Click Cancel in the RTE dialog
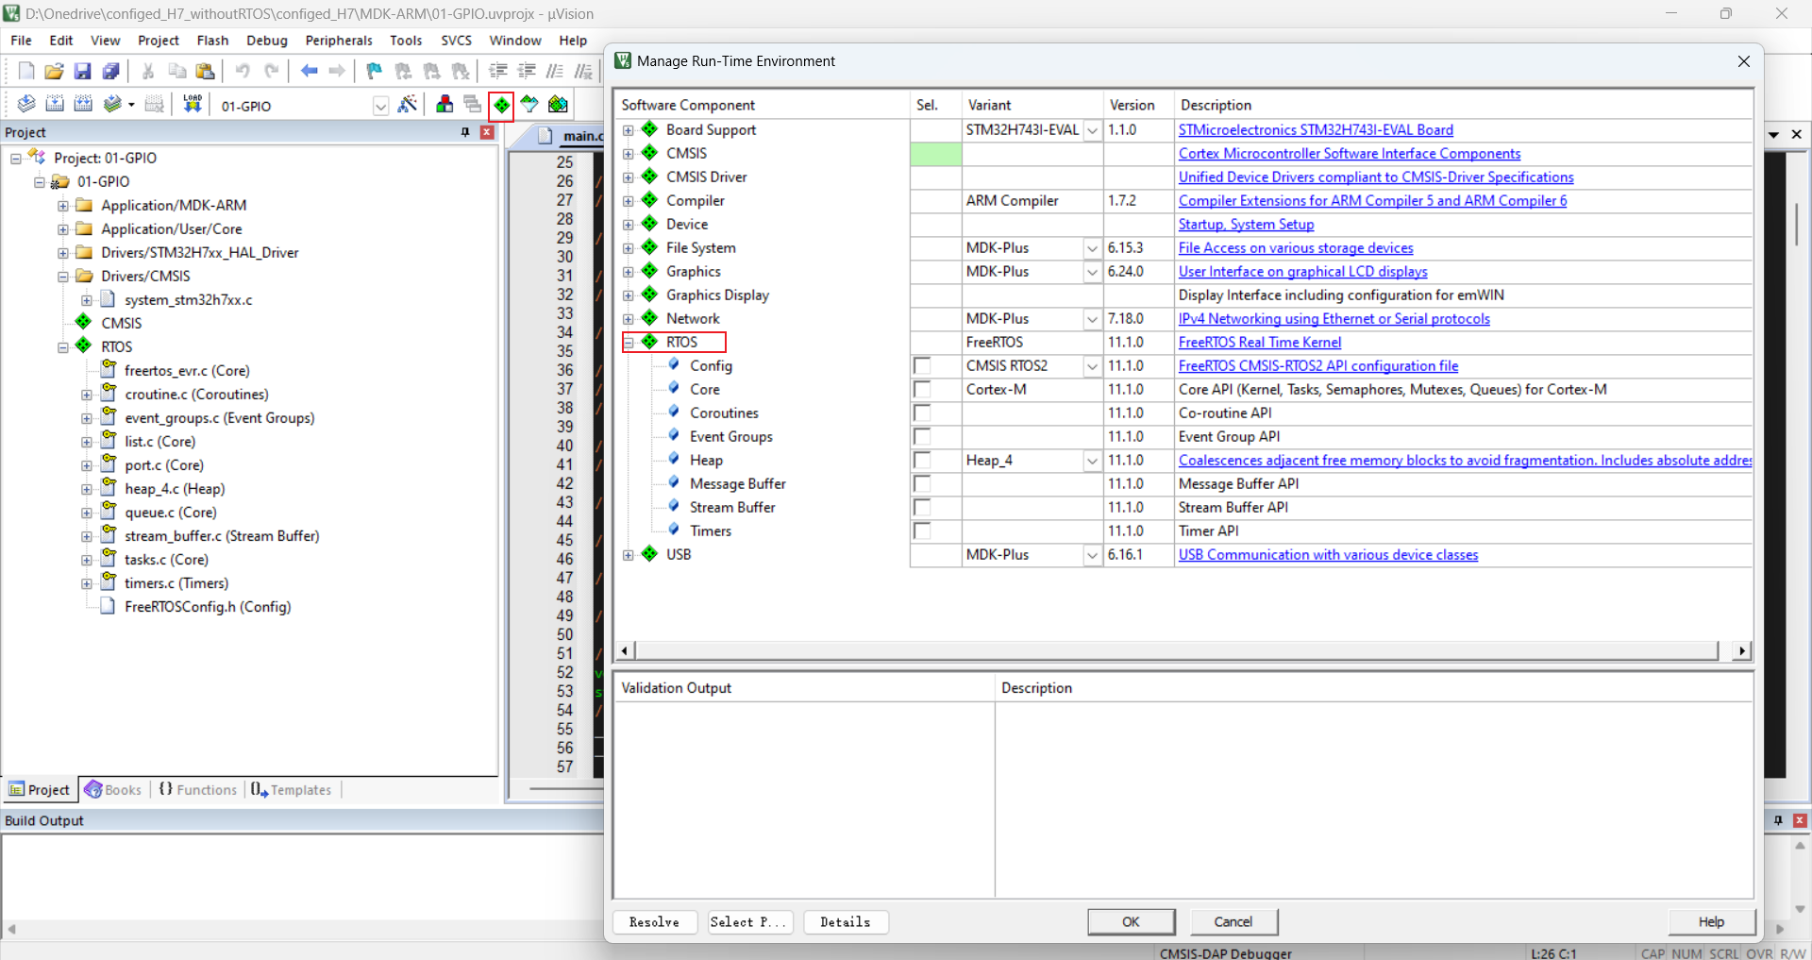Screen dimensions: 1812x960 (x=1233, y=922)
